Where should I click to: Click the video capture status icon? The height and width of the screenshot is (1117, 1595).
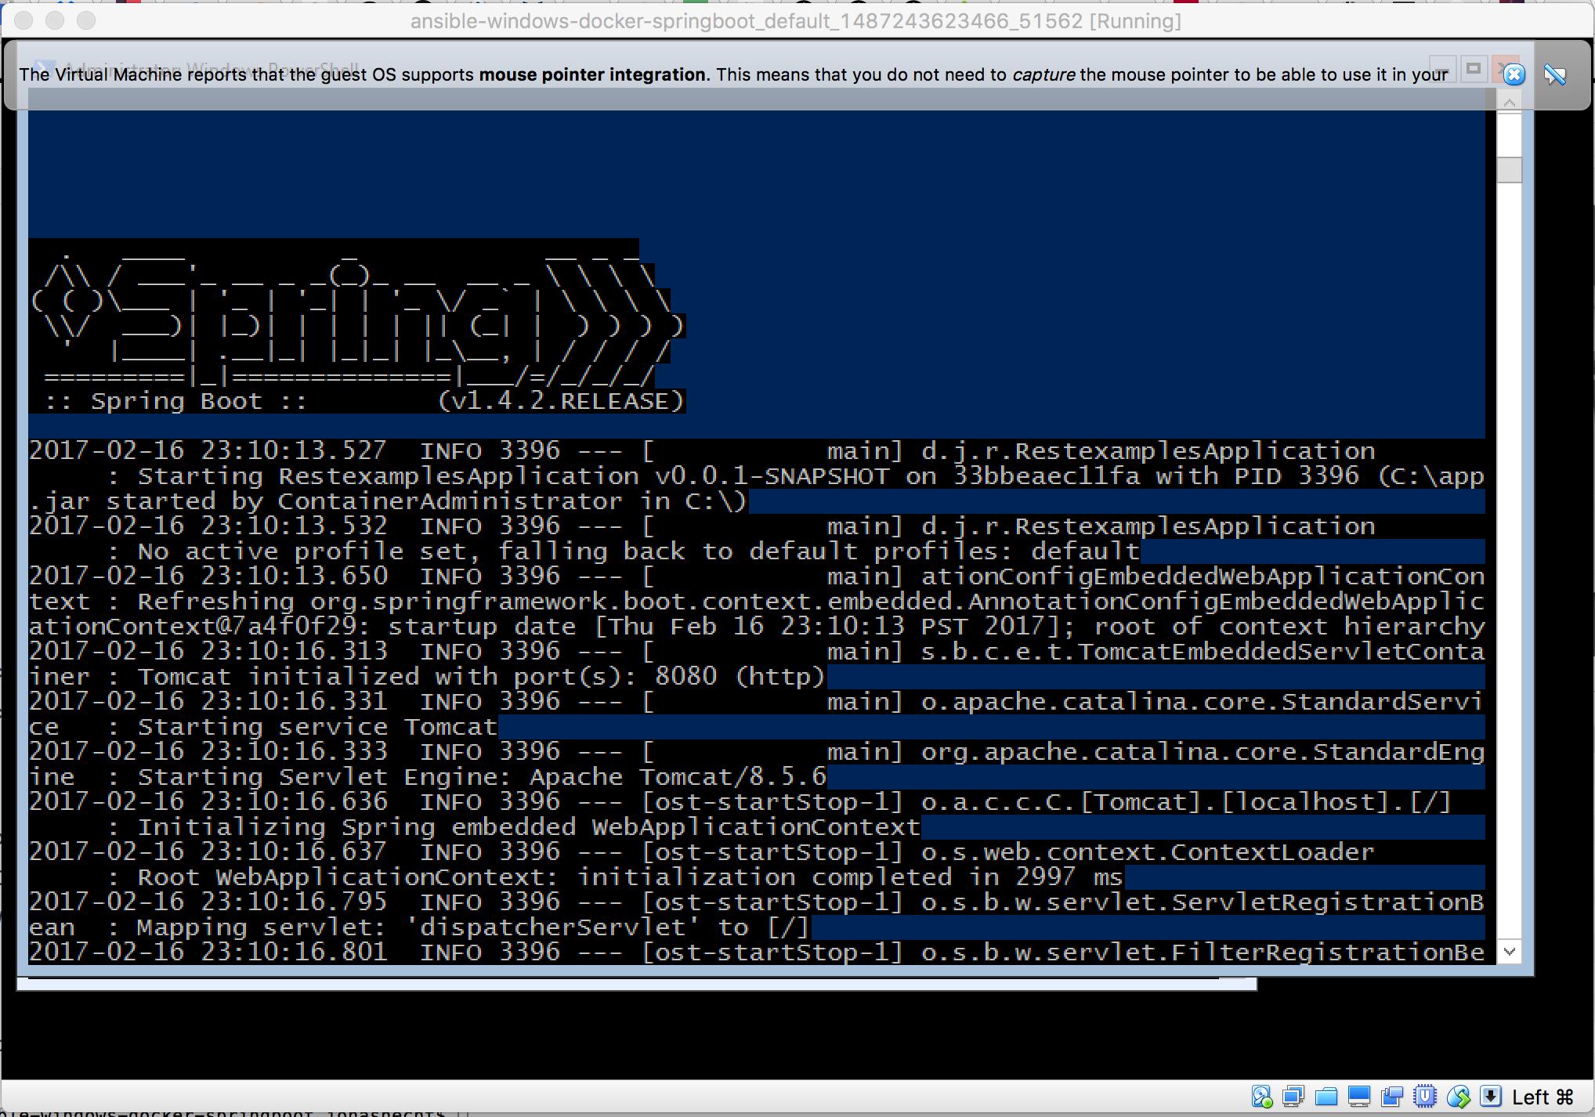coord(1392,1097)
